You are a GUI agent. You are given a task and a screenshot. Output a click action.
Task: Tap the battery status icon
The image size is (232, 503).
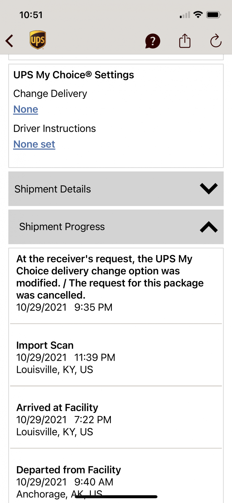click(214, 15)
